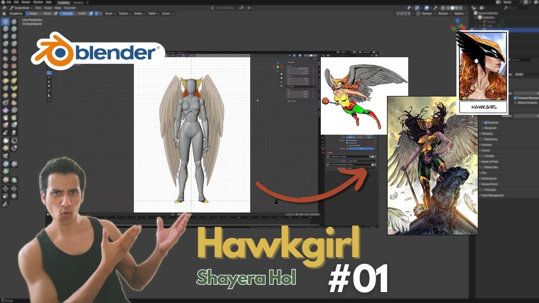Click the Blender logo in the menu bar

(3, 2)
